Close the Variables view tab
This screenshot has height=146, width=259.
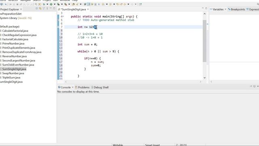tap(225, 9)
